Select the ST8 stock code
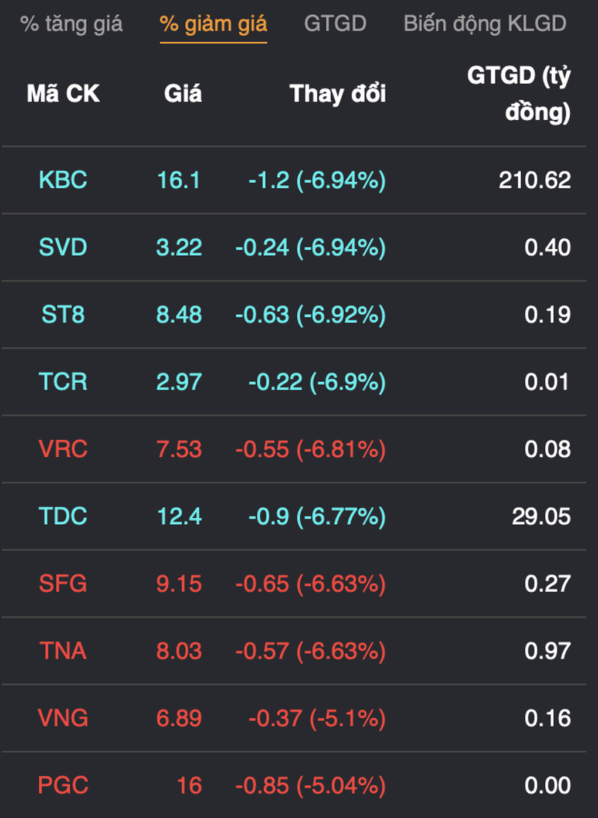 coord(63,315)
